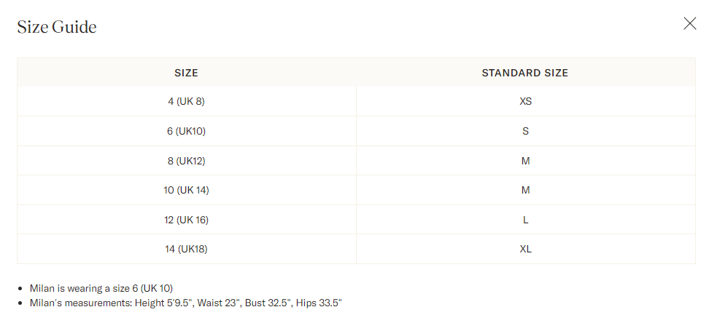Click the Hips 33.5" measurement text
This screenshot has height=331, width=709.
[x=319, y=303]
